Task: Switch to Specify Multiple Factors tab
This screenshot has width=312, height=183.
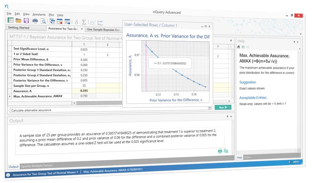Action: pos(37,166)
